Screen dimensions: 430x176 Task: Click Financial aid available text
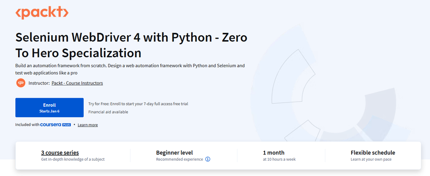pyautogui.click(x=108, y=112)
